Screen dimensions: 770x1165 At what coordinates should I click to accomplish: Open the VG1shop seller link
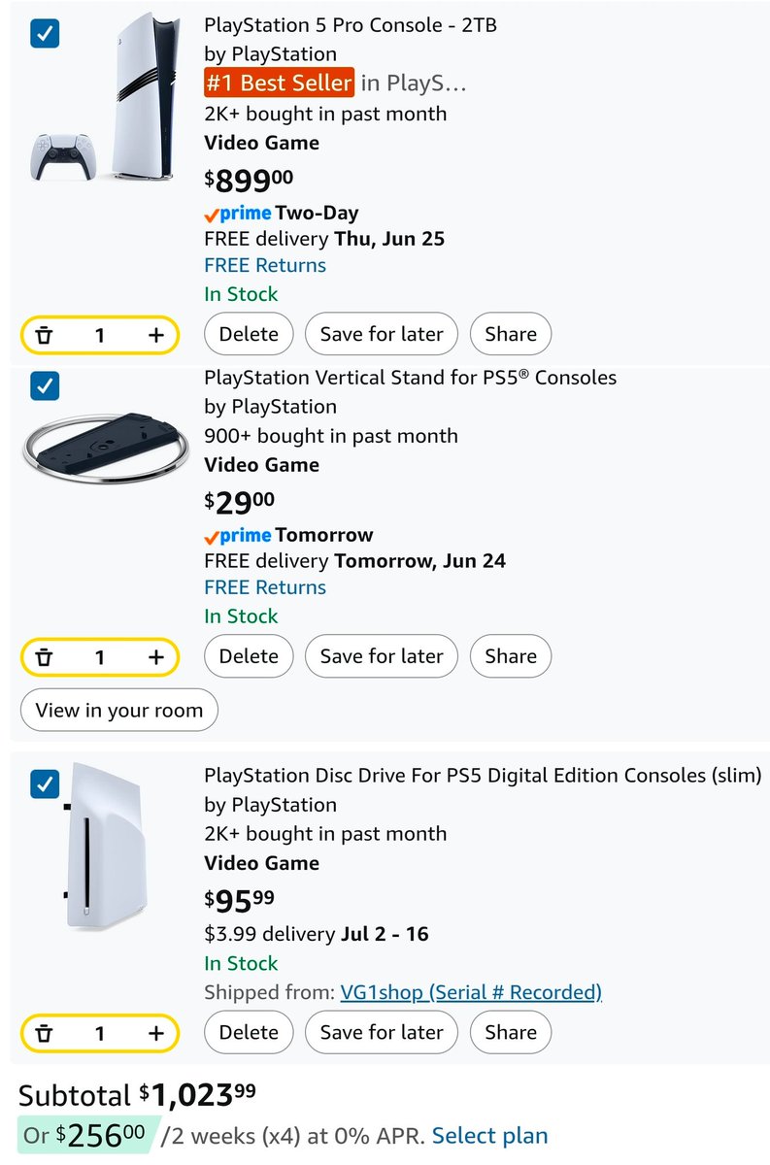[x=471, y=992]
